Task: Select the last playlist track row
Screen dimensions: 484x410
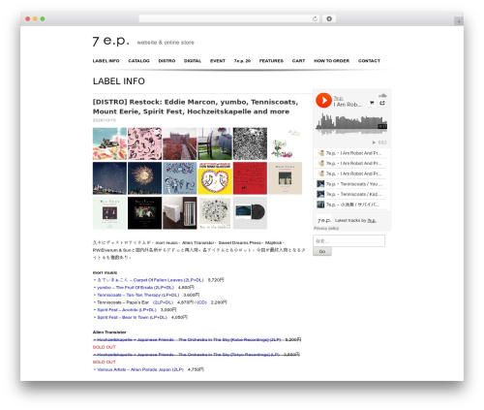Action: coord(351,205)
